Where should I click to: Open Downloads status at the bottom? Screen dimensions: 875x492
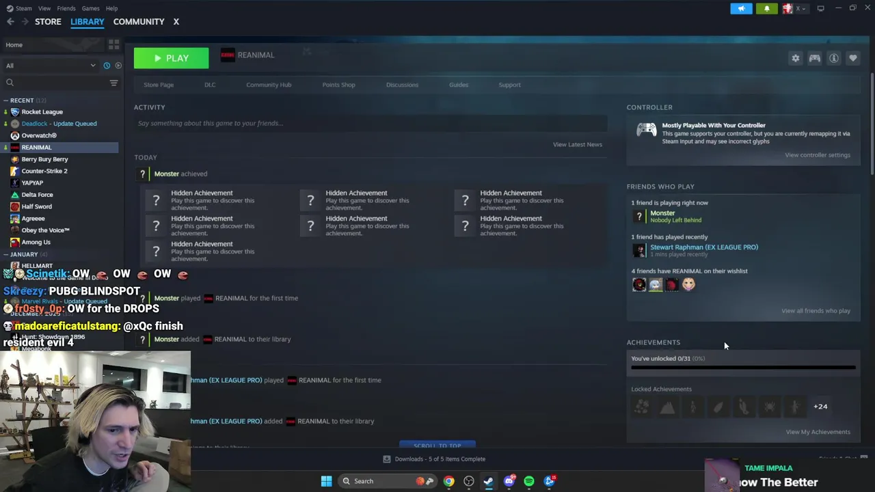433,459
